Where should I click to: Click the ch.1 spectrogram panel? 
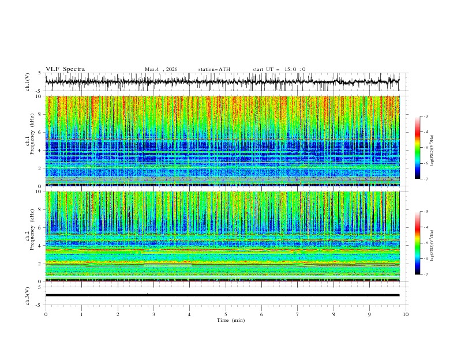point(222,141)
